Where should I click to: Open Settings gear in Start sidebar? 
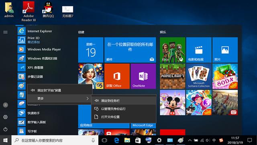click(x=5, y=117)
